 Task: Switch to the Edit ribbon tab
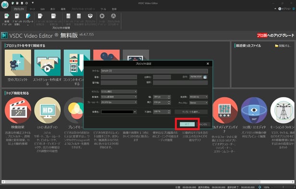pos(43,9)
